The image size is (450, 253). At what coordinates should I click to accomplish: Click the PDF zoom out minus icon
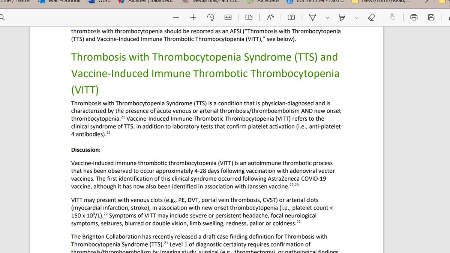coord(176,17)
